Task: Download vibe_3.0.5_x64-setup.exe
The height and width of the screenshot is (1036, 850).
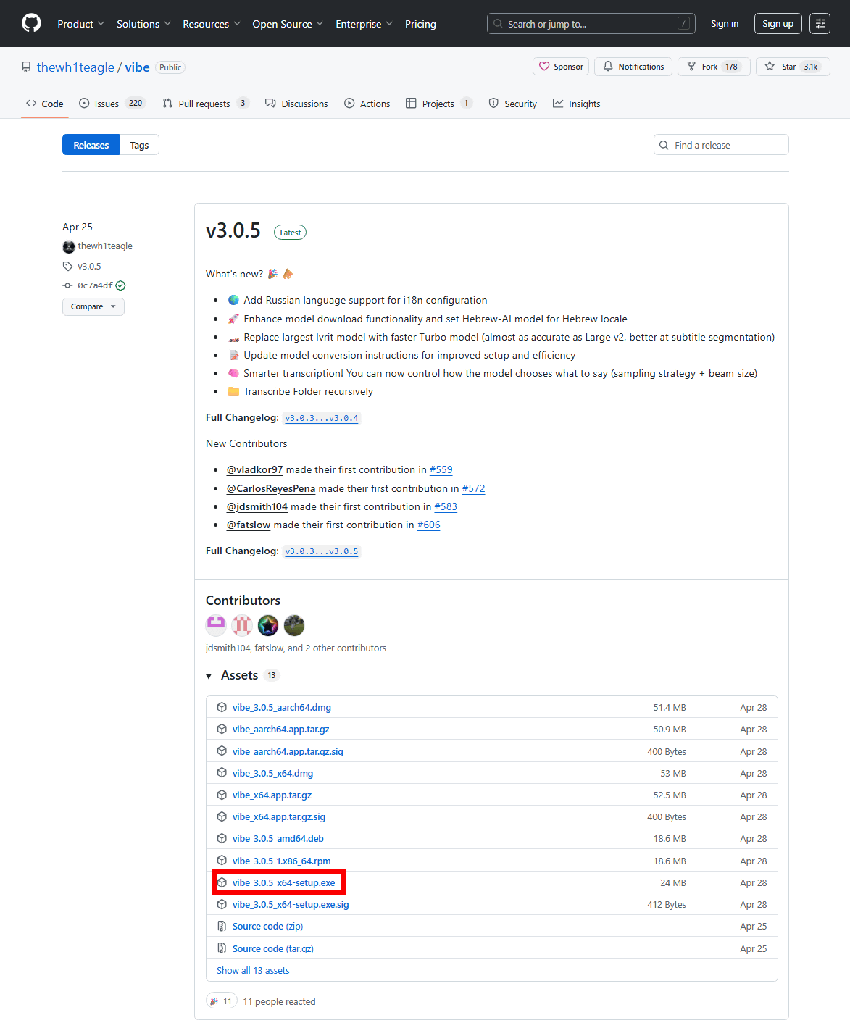Action: (284, 882)
